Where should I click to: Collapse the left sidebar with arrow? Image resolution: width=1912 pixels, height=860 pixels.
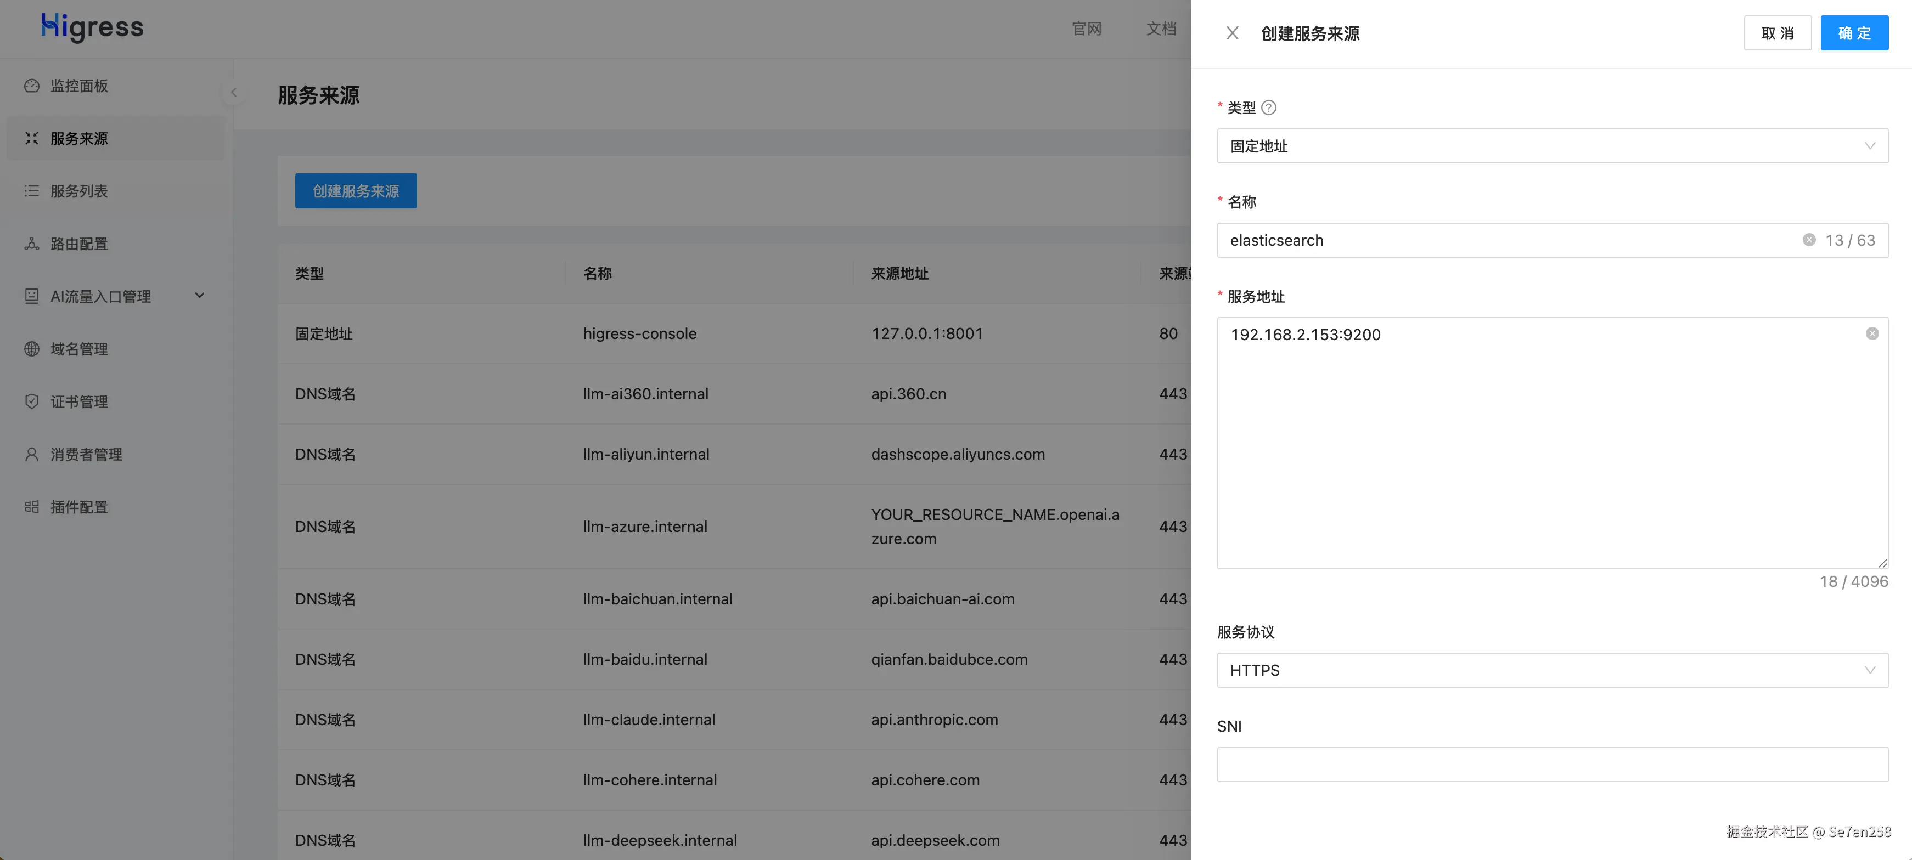point(234,92)
